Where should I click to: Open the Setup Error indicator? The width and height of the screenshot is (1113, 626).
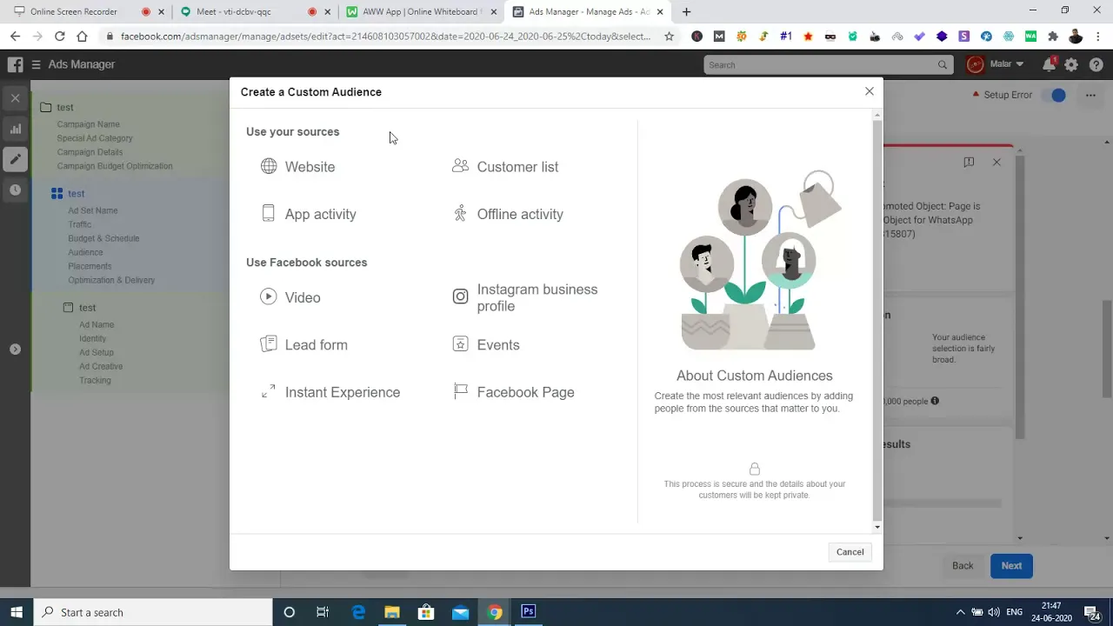1002,95
